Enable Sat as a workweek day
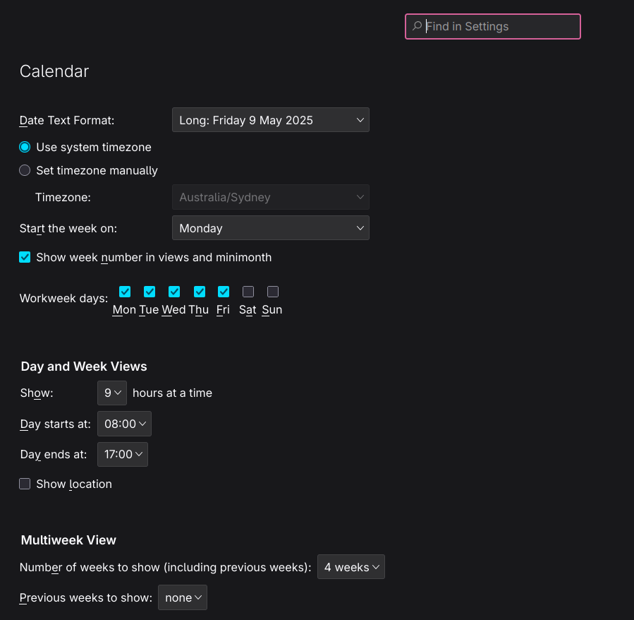634x620 pixels. (x=248, y=292)
